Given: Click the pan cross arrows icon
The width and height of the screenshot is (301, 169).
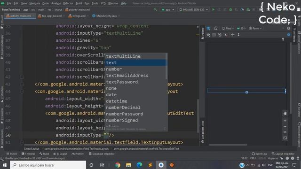Looking at the screenshot, I should pos(233,35).
